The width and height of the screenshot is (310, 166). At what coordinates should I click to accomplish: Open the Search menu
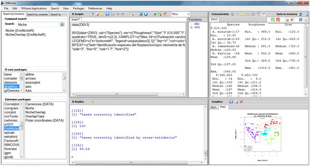tap(55, 9)
